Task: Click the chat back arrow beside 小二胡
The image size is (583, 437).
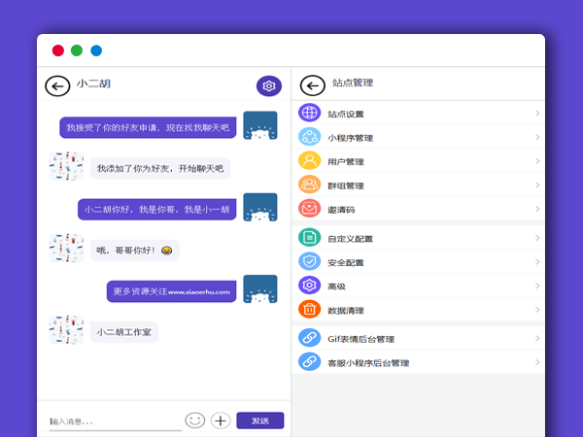Action: pos(57,85)
